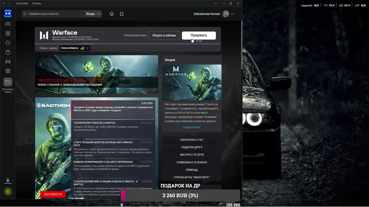Go back with the left arrow
Screen dimensions: 369x207
pyautogui.click(x=4, y=3)
